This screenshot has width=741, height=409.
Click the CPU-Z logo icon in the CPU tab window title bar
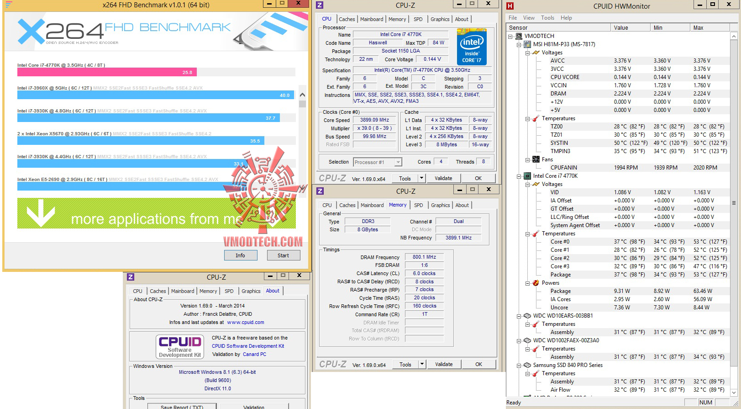[320, 5]
